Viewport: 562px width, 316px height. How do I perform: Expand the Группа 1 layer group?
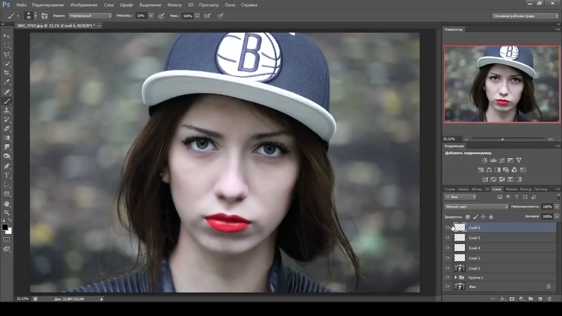click(x=456, y=277)
